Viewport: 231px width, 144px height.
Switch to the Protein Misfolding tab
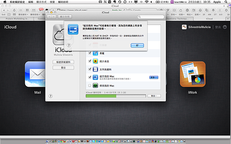(x=17, y=19)
